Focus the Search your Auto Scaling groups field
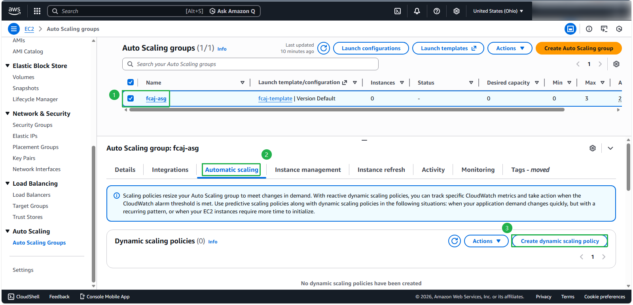This screenshot has width=633, height=305. click(250, 64)
